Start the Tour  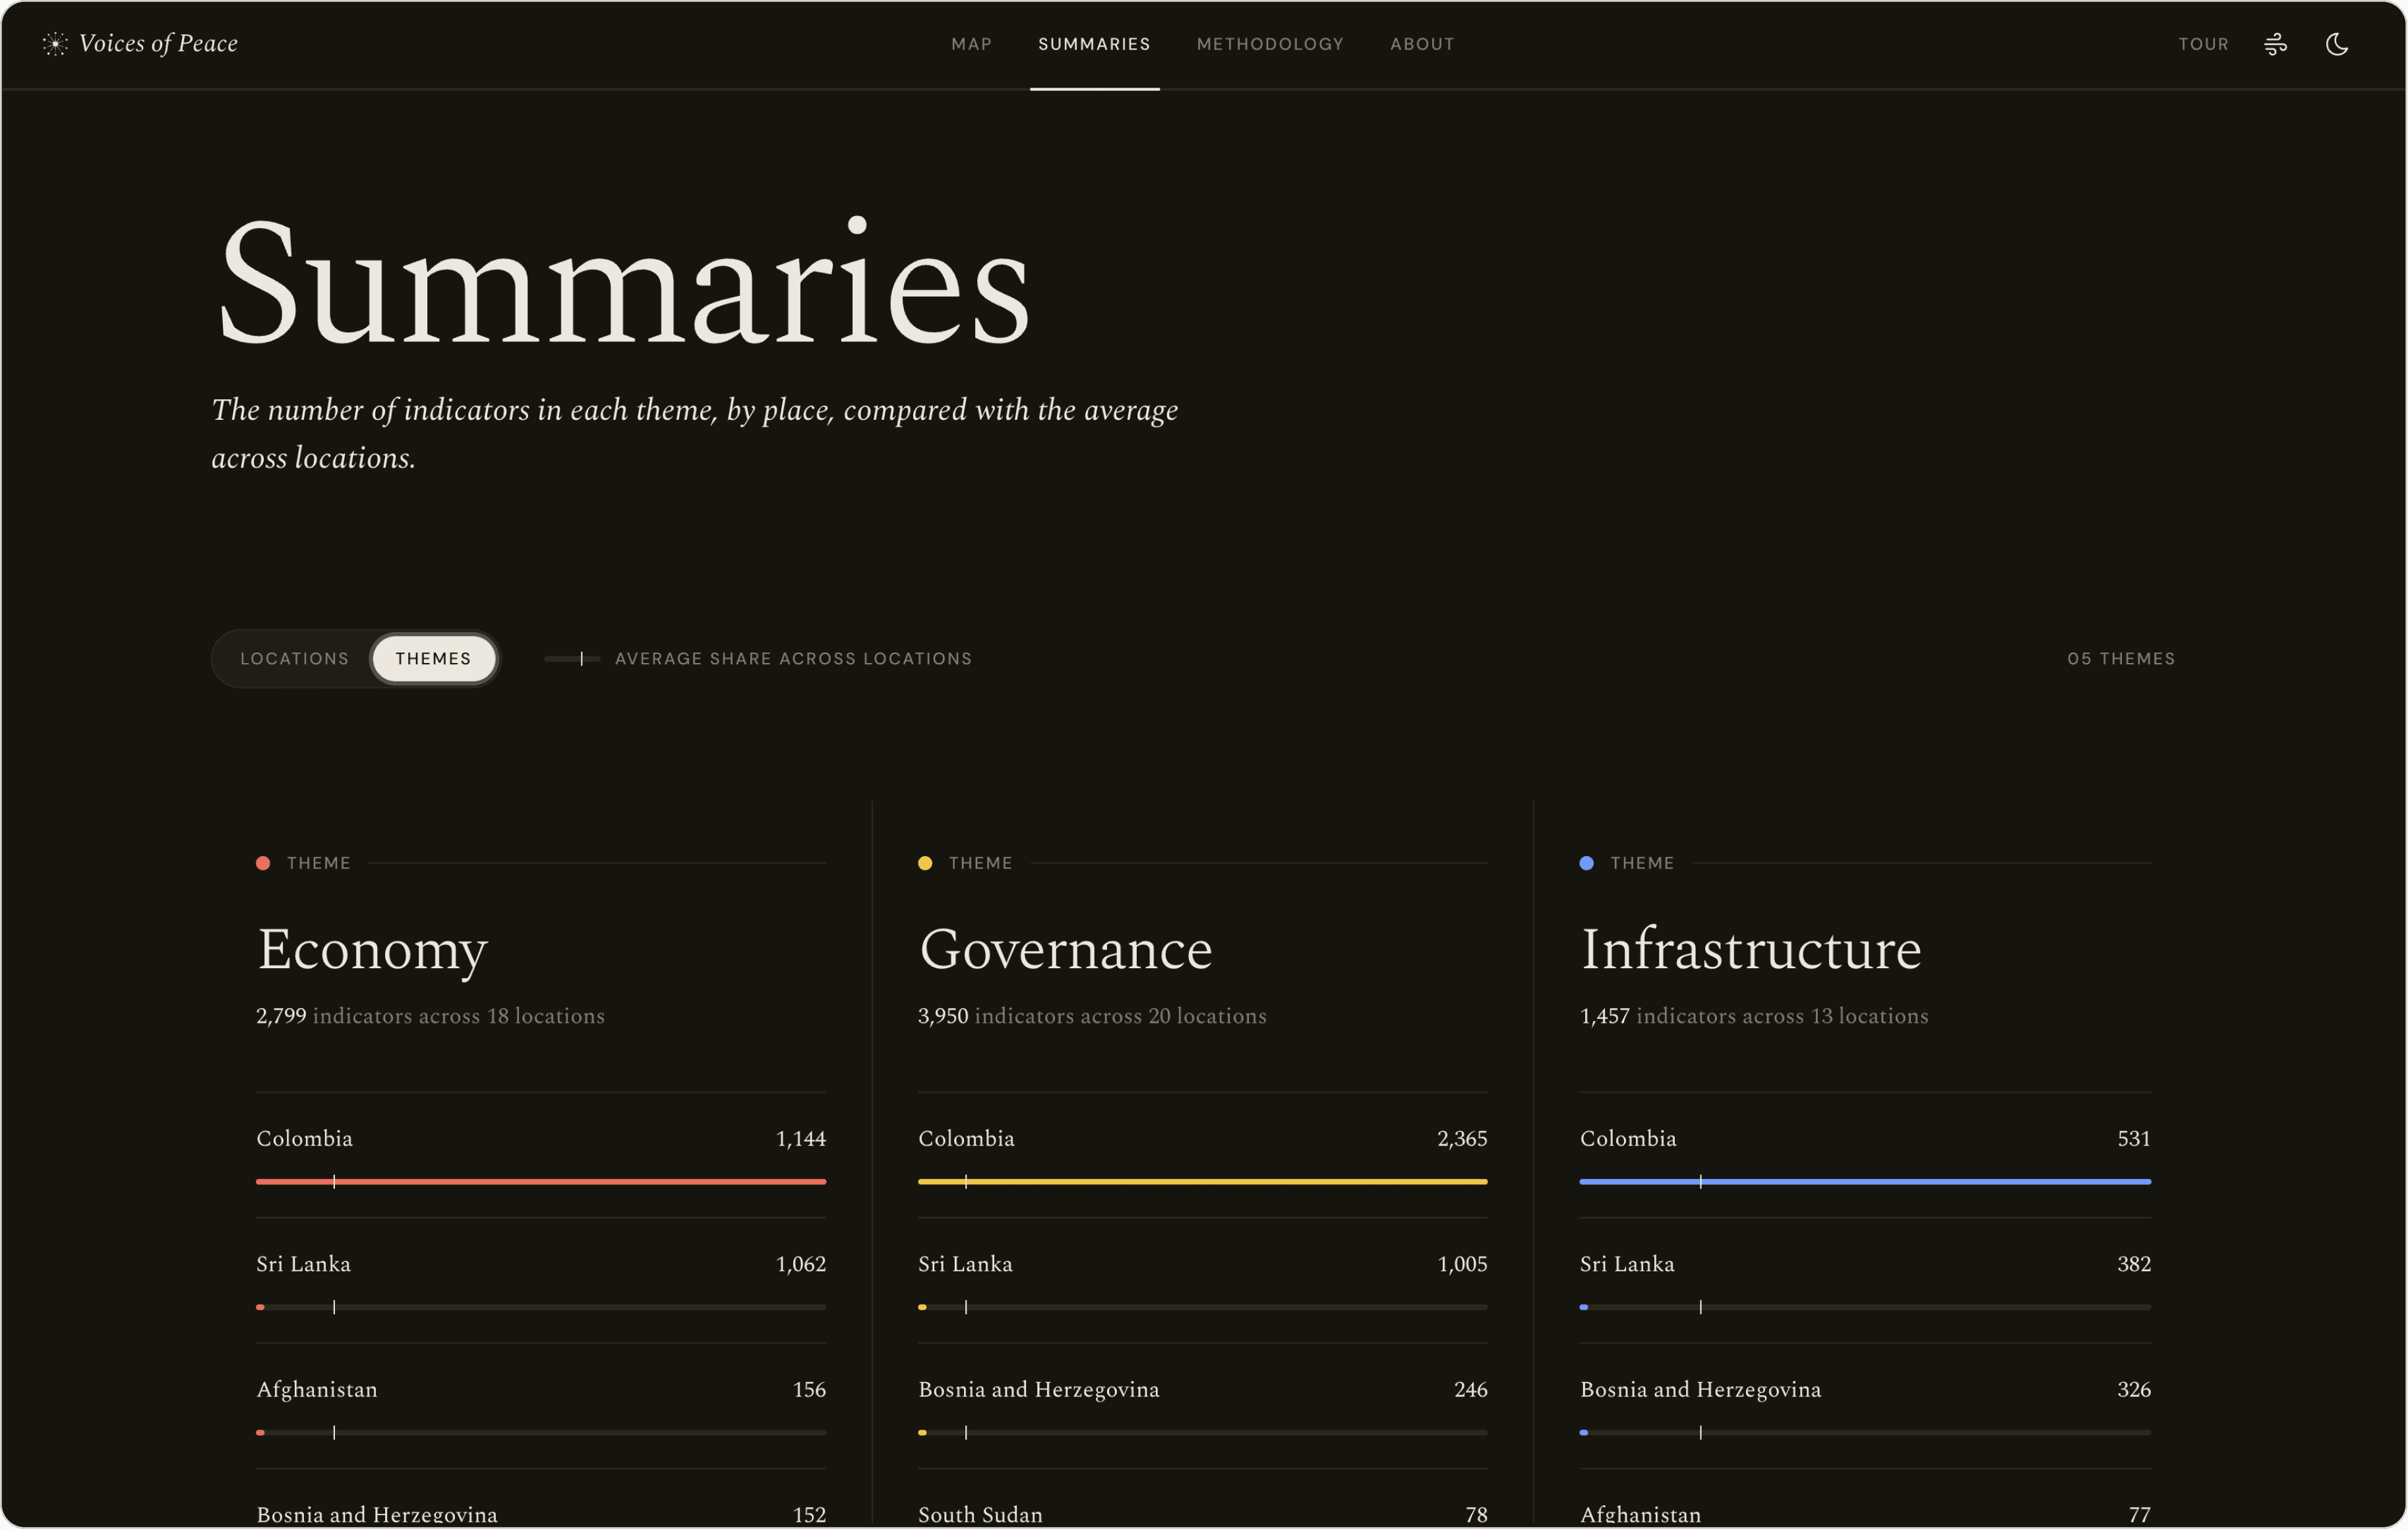(2203, 44)
